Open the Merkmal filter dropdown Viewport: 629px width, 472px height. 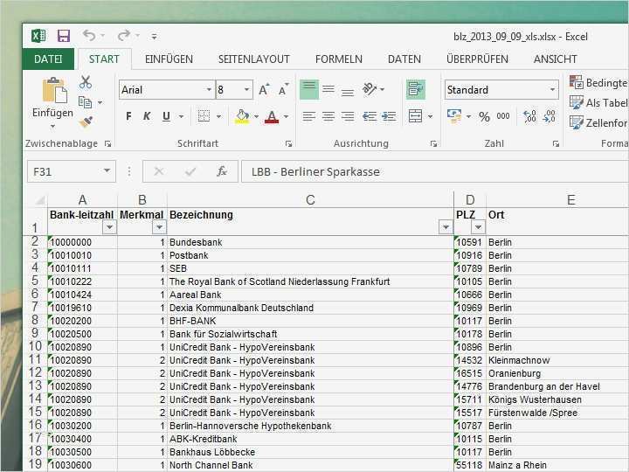pyautogui.click(x=159, y=227)
